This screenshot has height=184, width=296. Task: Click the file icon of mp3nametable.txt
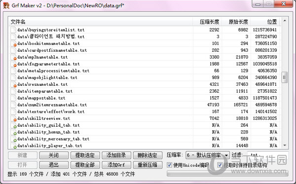click(x=13, y=57)
